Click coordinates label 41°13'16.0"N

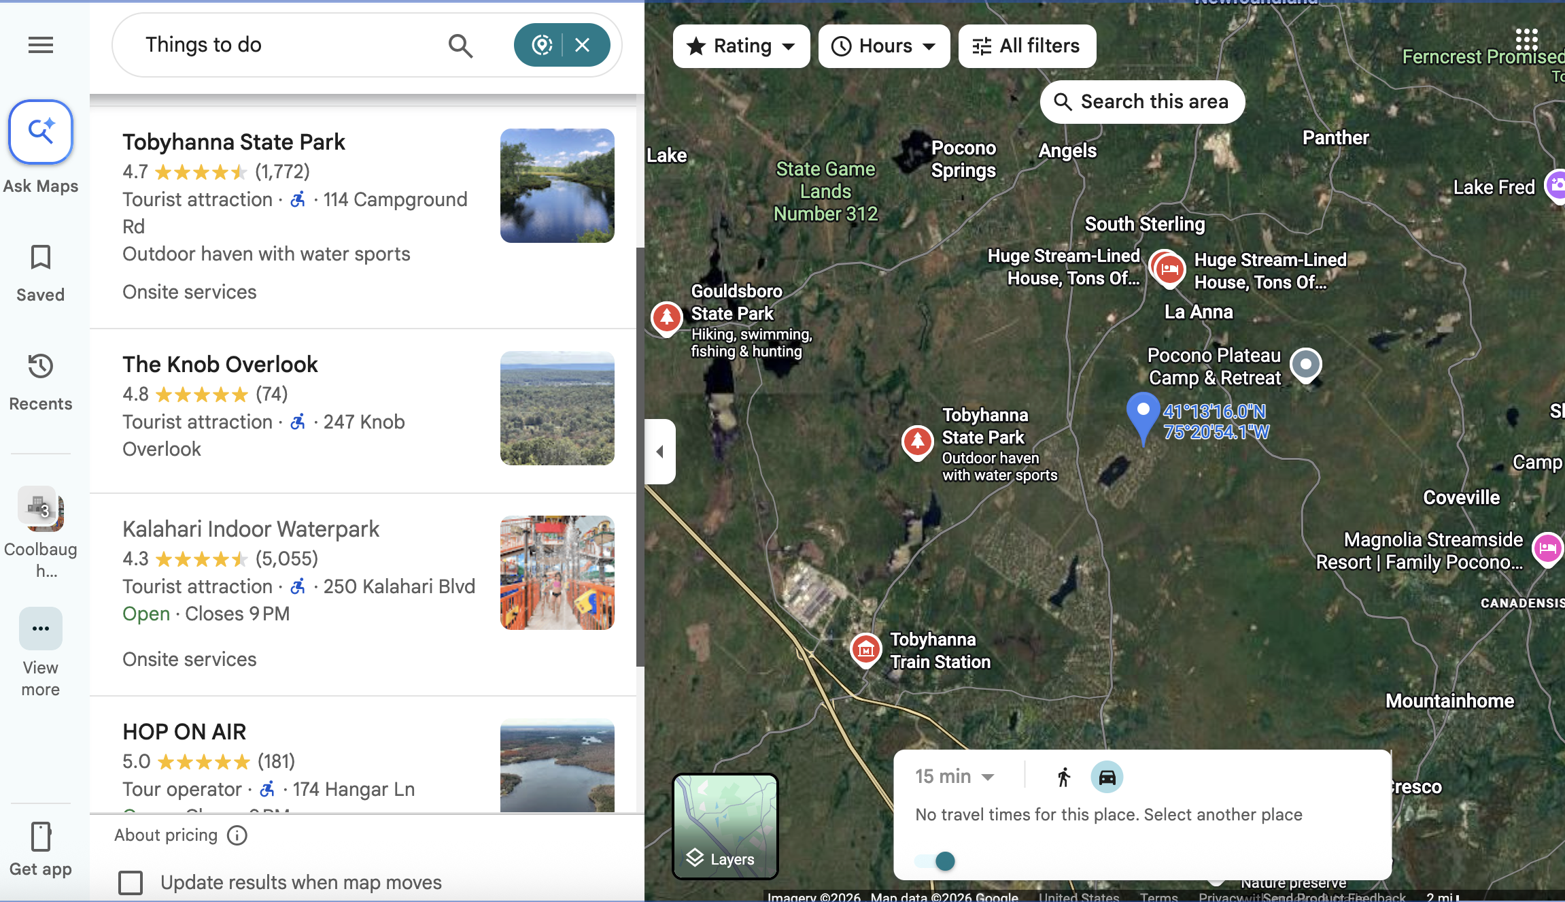[1214, 412]
